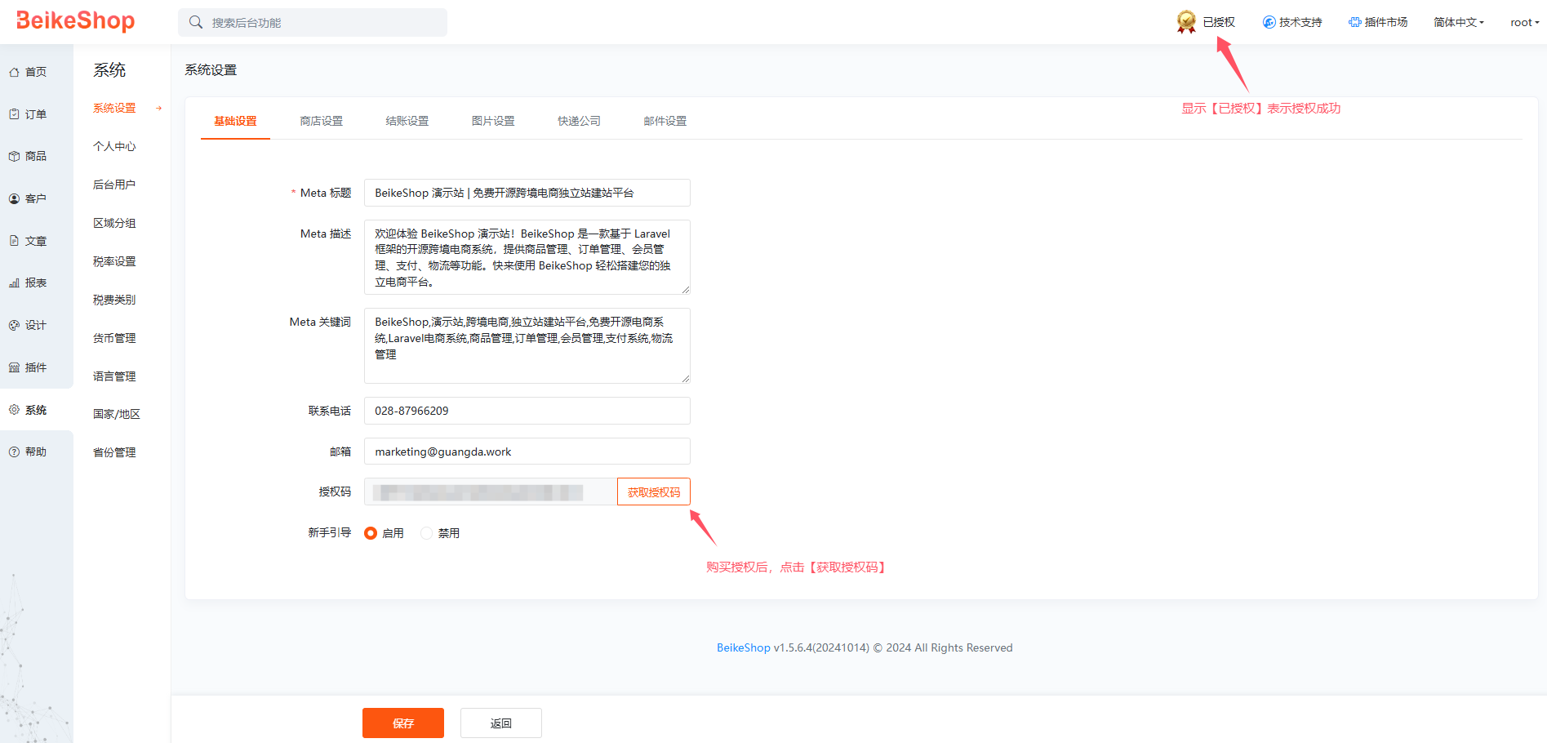Open 语言管理 in system submenu
This screenshot has width=1547, height=743.
click(114, 376)
